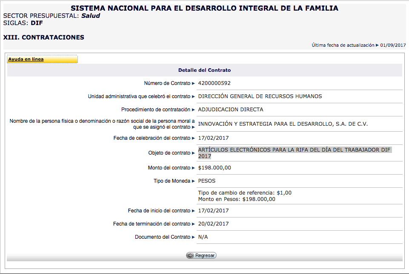Click the arrow next to Objeto de contrato
409x274 pixels.
194,153
